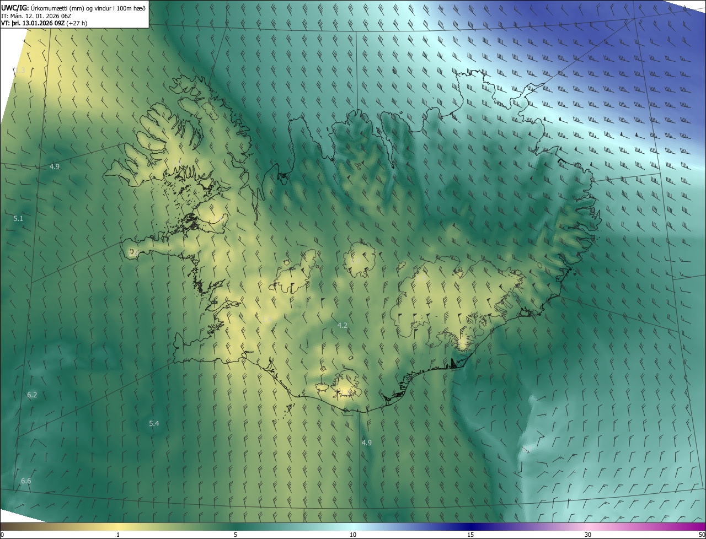706x539 pixels.
Task: Click the title 'UWC/IG: Úrkomumætti (mm) og vindur'
Action: (73, 7)
